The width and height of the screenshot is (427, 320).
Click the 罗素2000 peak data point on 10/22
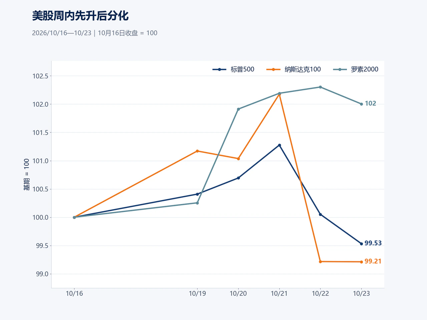pos(320,87)
